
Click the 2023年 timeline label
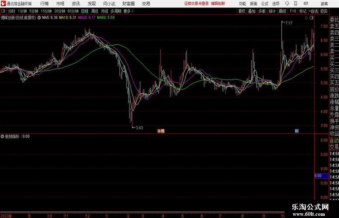pyautogui.click(x=6, y=216)
